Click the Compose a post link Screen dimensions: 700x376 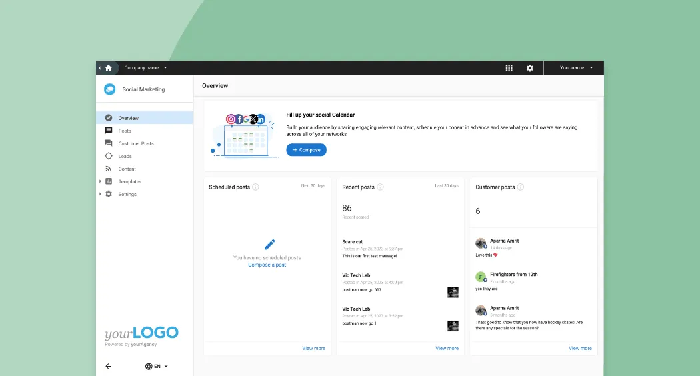(267, 265)
